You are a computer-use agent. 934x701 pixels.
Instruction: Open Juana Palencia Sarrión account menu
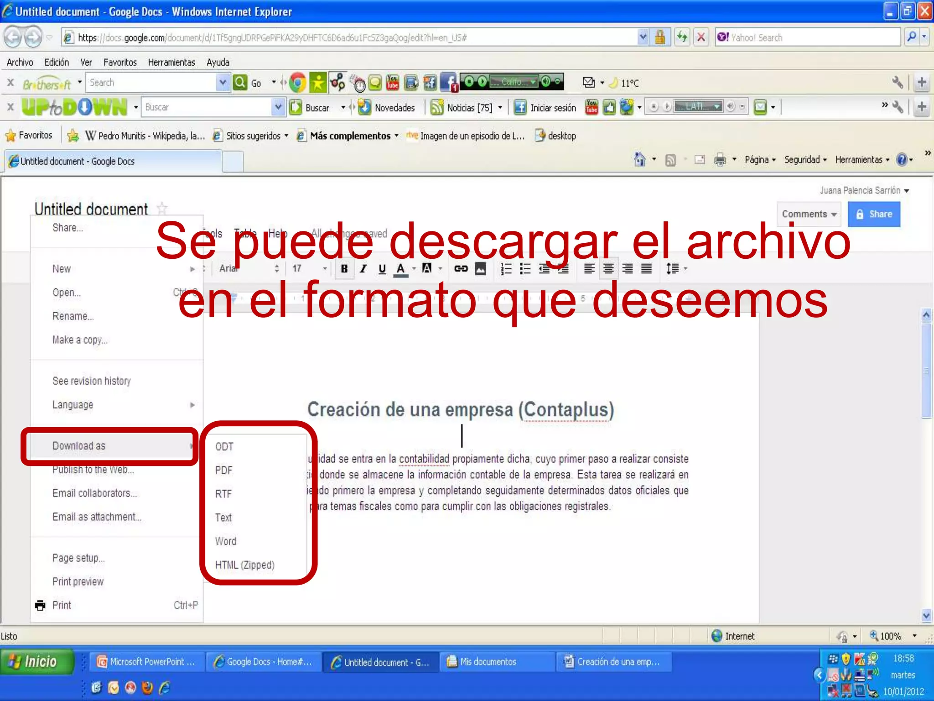[x=864, y=190]
